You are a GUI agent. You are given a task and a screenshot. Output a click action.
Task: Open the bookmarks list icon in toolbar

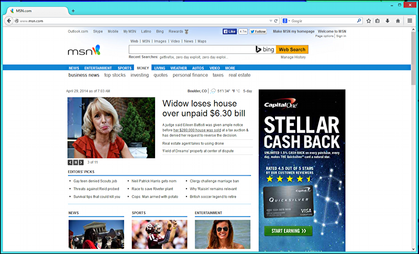click(x=378, y=21)
